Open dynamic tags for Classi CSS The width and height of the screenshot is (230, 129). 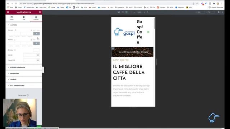38,60
